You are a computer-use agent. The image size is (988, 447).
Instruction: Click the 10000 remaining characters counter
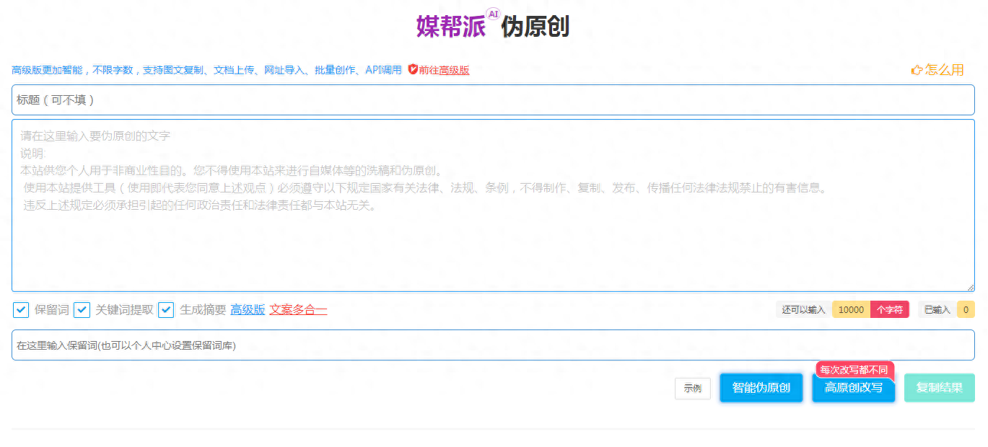coord(851,310)
